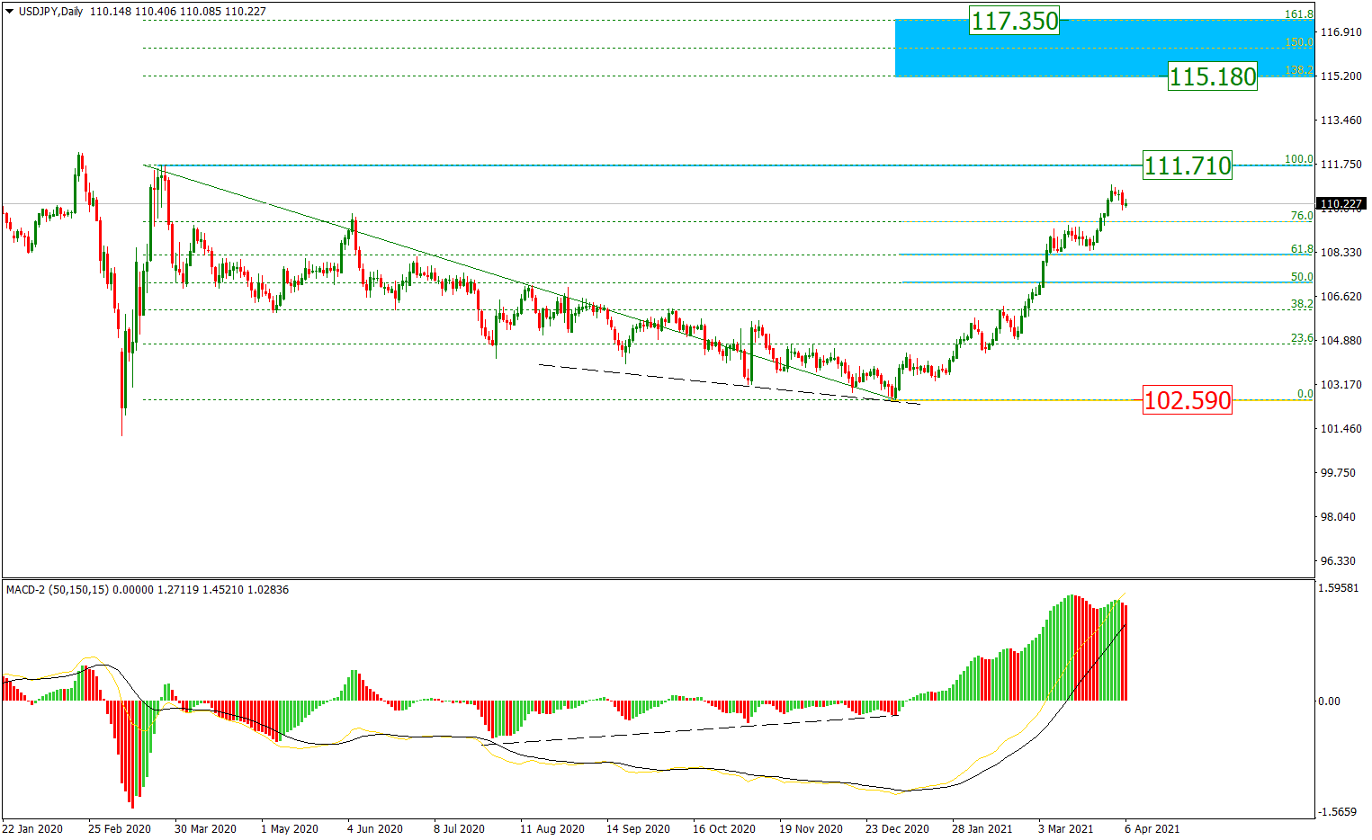Click the 104.880 price axis value
The width and height of the screenshot is (1372, 840).
click(x=1341, y=341)
